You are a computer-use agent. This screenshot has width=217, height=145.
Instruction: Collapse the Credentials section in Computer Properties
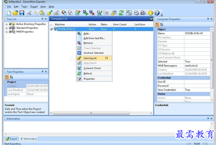(156, 78)
